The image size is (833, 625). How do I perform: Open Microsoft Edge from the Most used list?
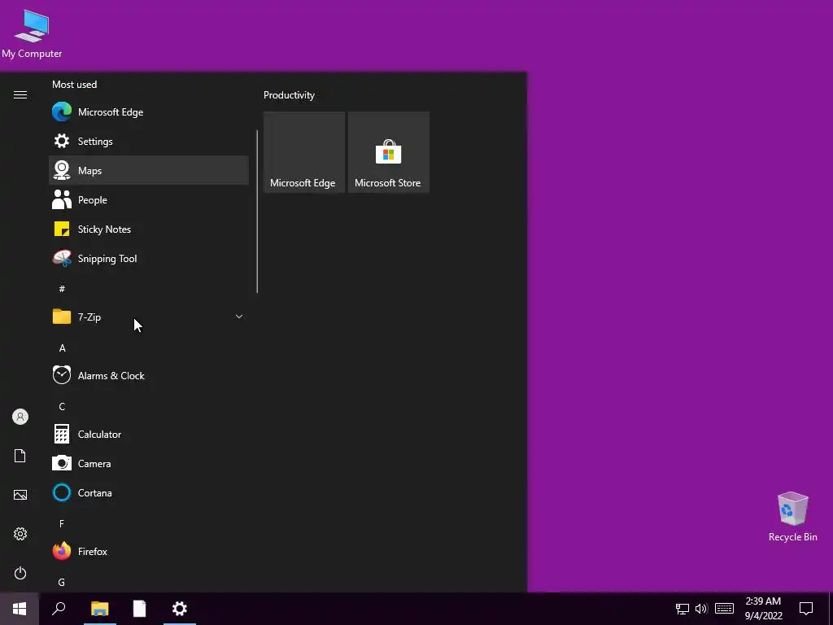(x=148, y=112)
